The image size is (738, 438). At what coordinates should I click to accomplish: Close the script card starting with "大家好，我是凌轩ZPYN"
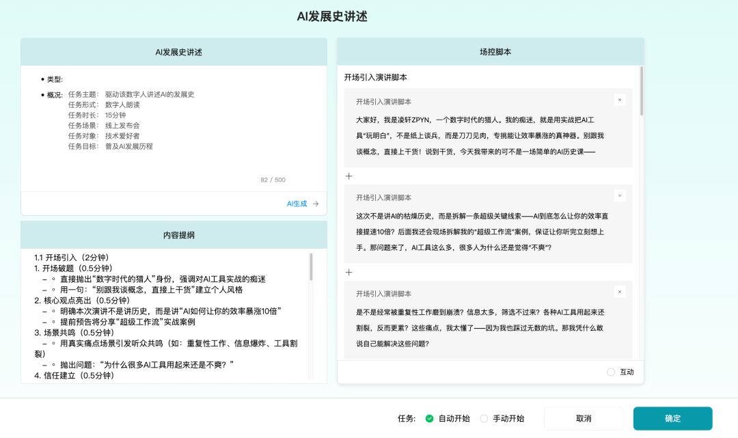point(619,100)
